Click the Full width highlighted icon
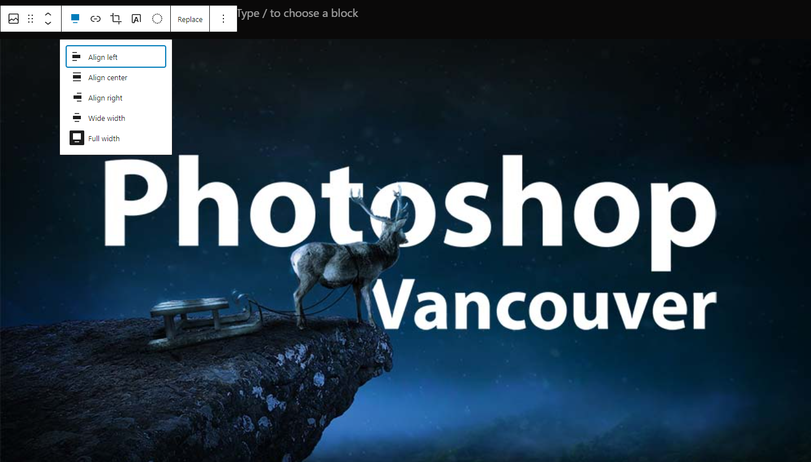Screen dimensions: 811x462 77,138
